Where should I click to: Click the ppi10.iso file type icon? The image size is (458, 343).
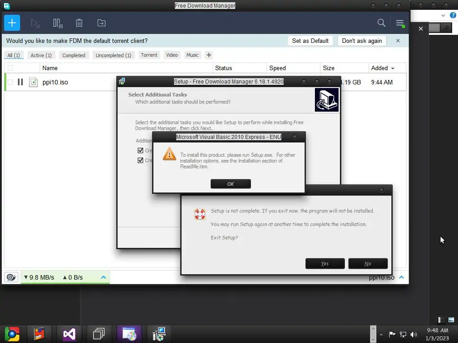click(x=33, y=82)
